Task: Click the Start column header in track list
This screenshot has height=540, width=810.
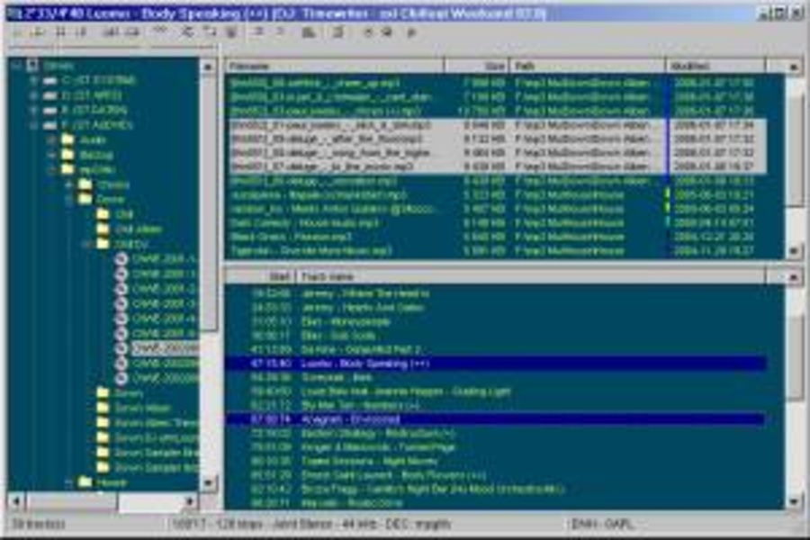Action: tap(260, 276)
